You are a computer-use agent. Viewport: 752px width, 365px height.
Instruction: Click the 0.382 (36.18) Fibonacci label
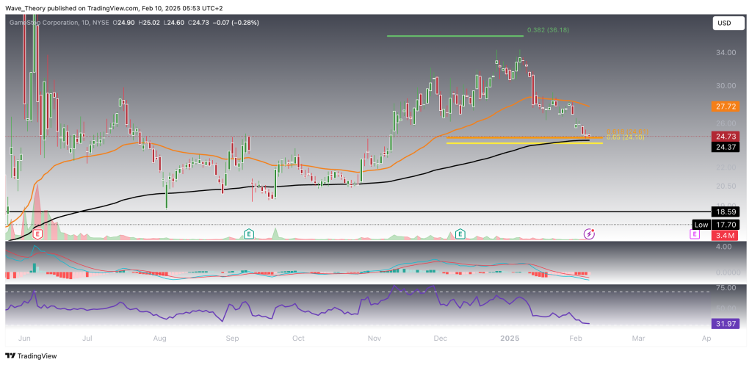coord(548,29)
